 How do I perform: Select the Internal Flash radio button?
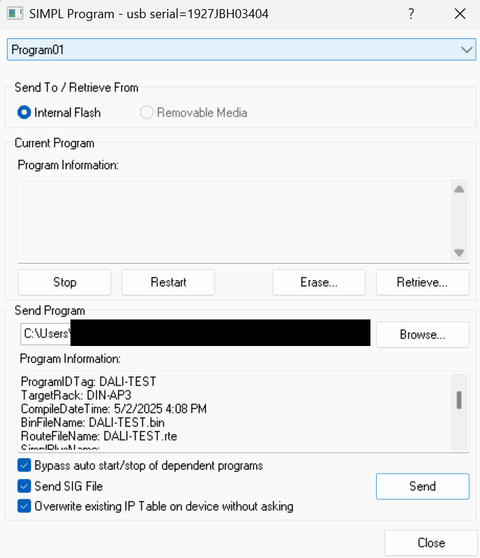tap(24, 112)
